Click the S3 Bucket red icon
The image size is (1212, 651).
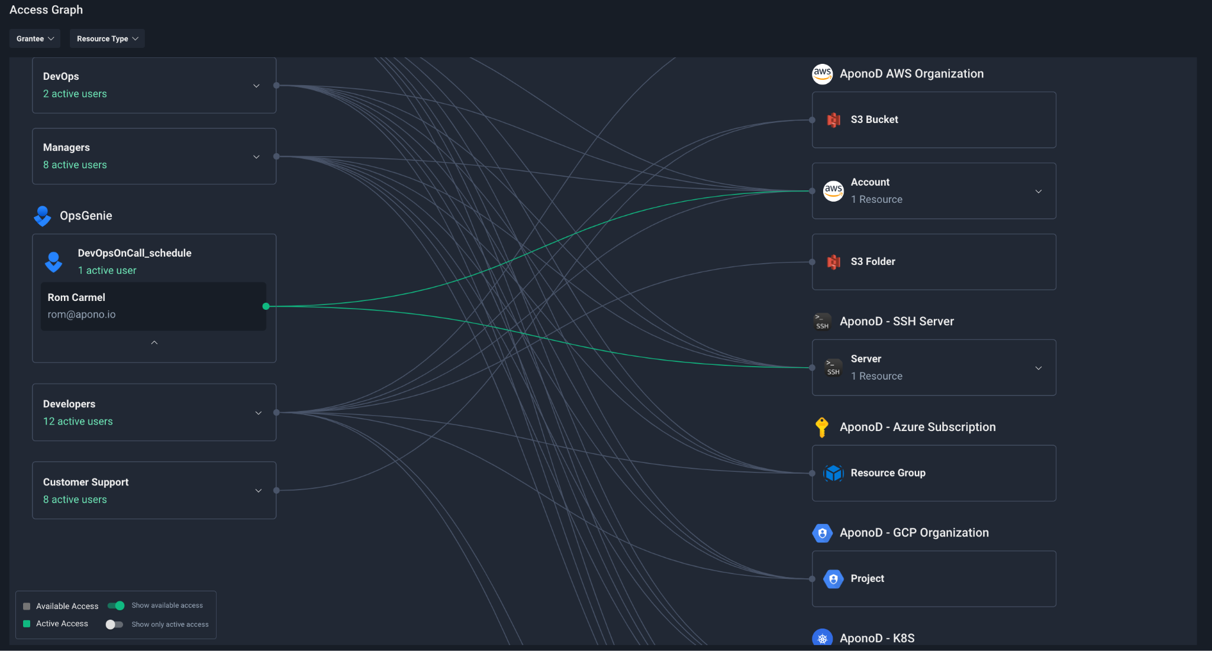(833, 120)
